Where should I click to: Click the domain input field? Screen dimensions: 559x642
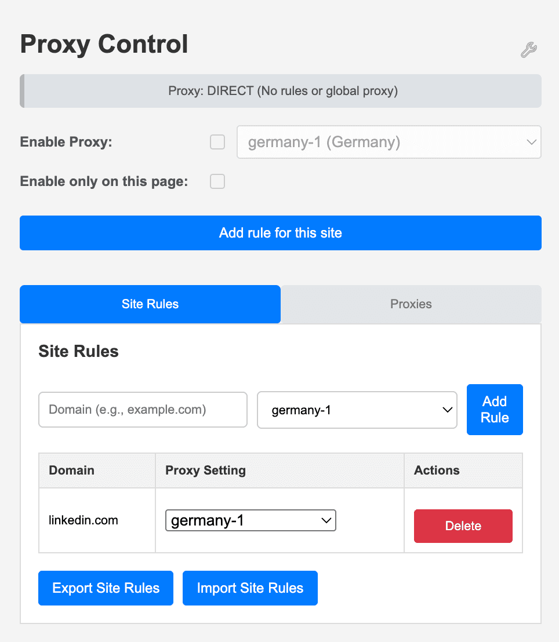point(142,410)
